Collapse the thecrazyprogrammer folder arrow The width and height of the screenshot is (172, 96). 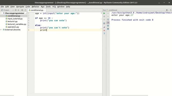click(1, 13)
